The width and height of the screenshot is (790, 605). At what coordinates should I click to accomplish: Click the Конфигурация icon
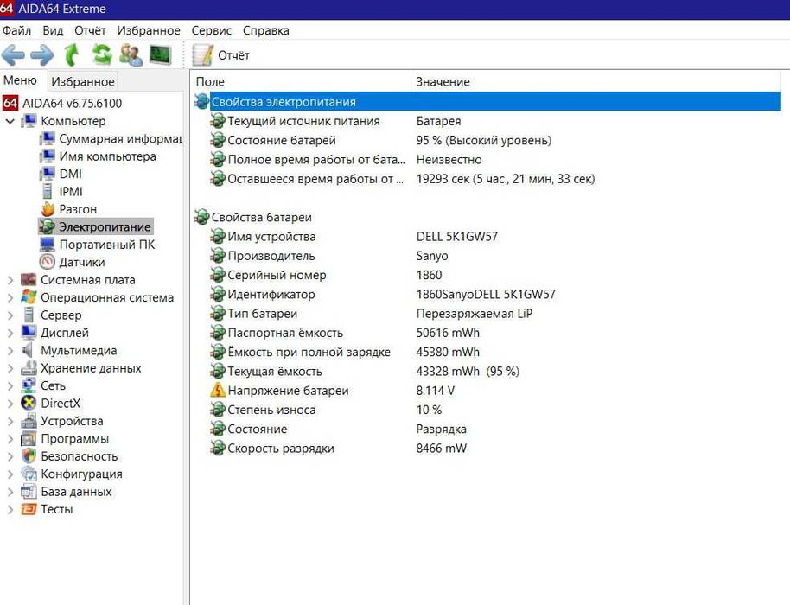pos(29,474)
